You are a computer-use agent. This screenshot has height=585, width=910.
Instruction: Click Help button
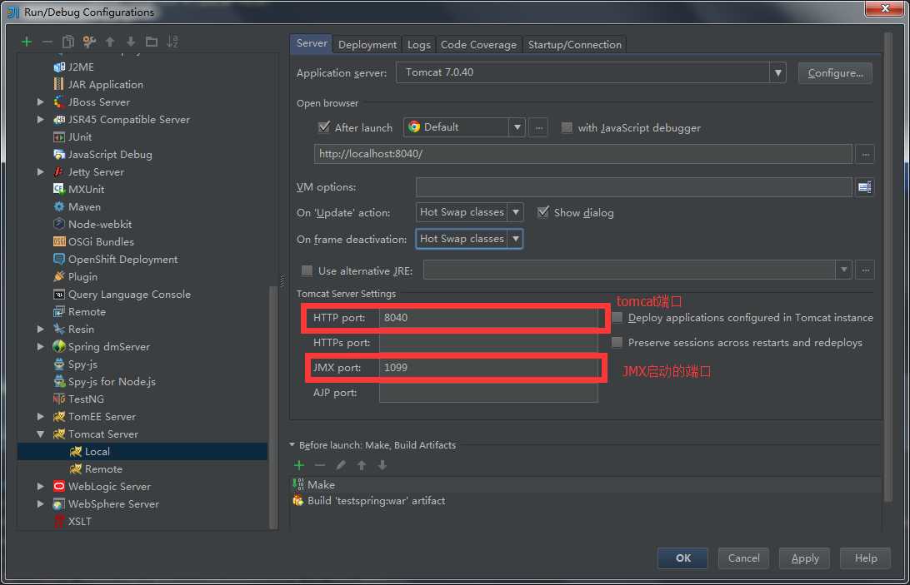click(865, 558)
